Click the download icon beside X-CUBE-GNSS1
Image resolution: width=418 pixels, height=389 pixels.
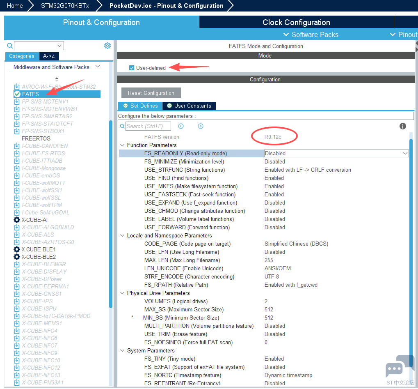pyautogui.click(x=17, y=294)
